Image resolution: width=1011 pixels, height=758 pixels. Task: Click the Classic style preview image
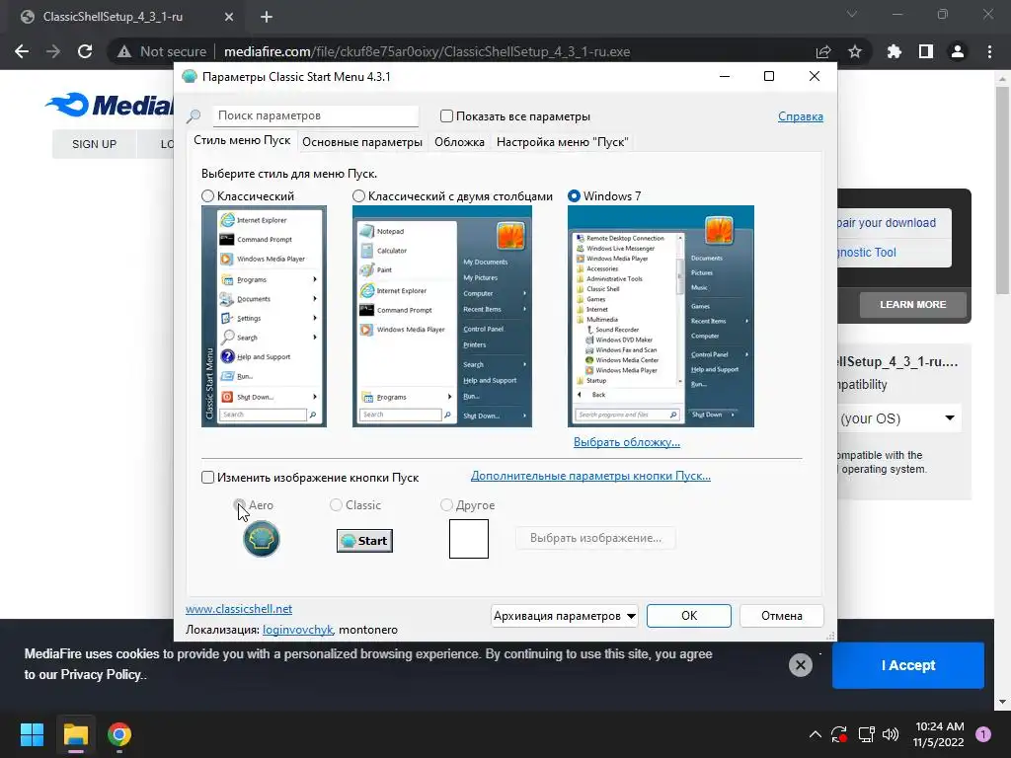click(264, 316)
